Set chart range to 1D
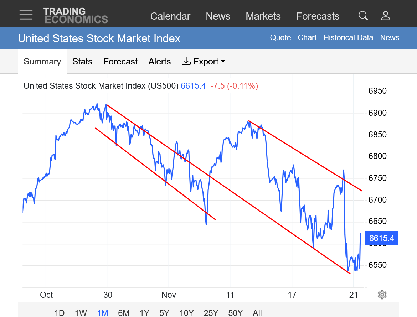 click(60, 313)
